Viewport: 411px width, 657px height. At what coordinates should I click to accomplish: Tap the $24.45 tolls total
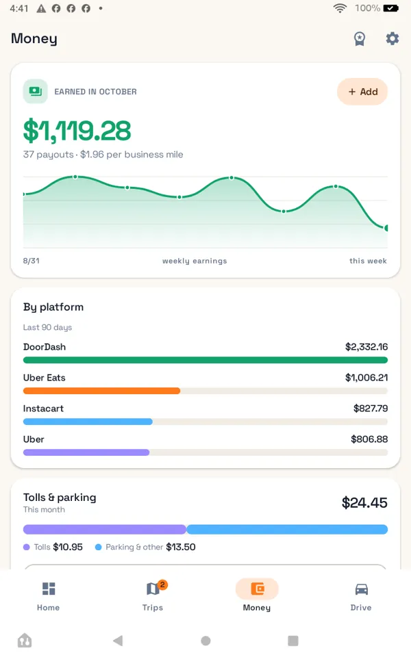(364, 502)
